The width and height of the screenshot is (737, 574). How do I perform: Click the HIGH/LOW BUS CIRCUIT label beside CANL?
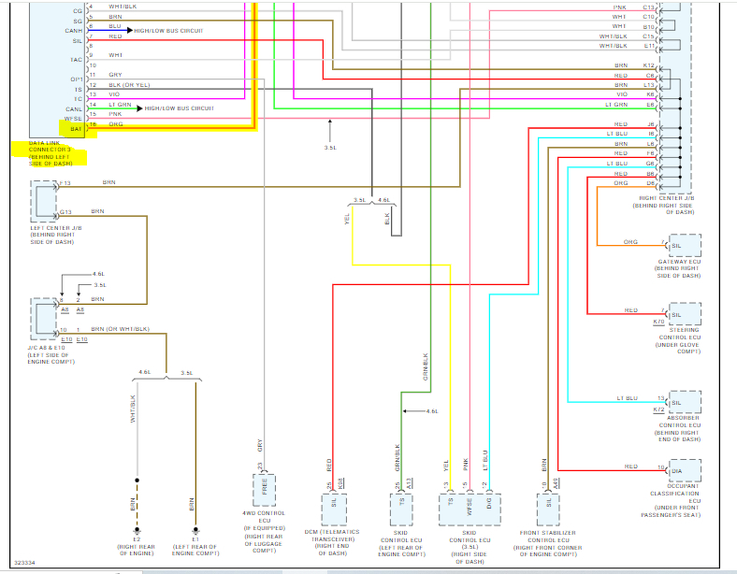coord(179,108)
